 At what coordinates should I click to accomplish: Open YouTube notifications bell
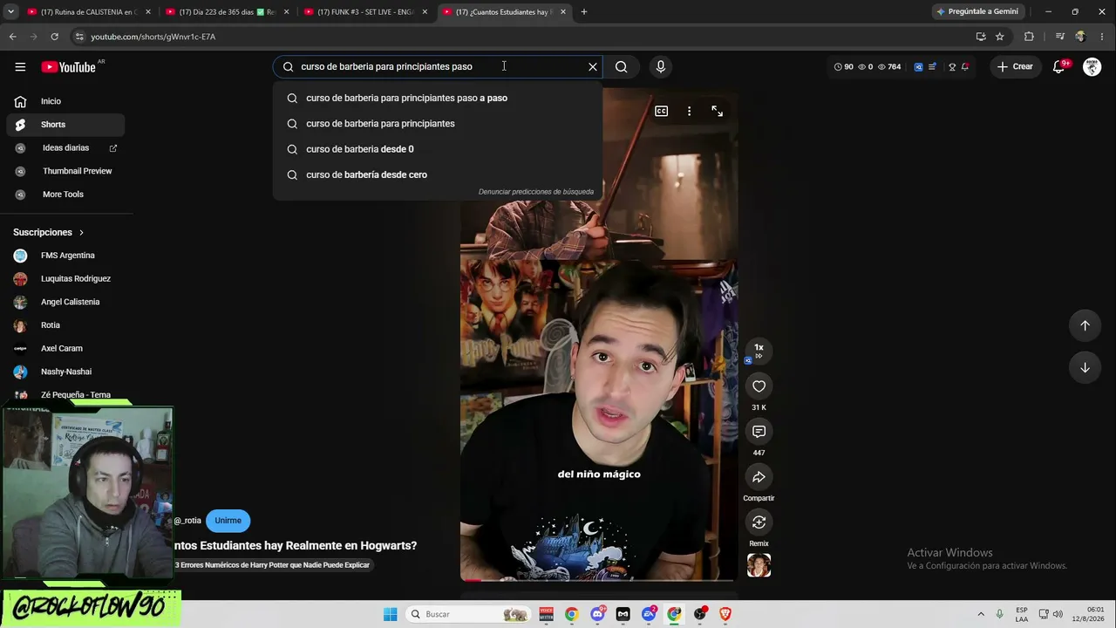click(1059, 66)
